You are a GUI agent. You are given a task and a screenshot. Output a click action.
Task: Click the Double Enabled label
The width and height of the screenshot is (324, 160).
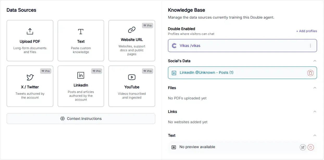[182, 29]
